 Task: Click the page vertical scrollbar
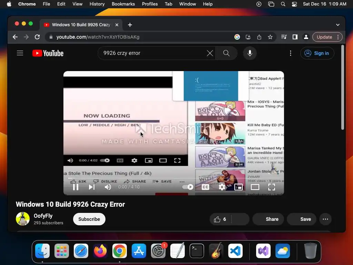click(342, 87)
